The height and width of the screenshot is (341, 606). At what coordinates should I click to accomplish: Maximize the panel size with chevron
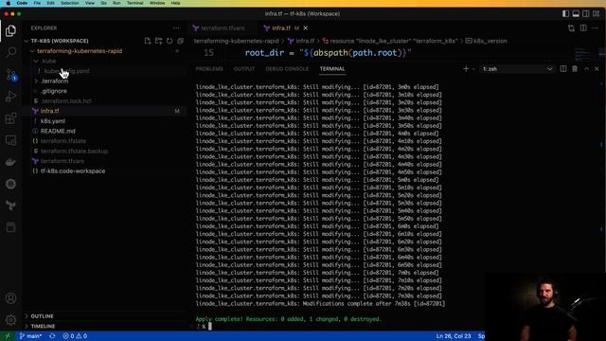[x=587, y=69]
